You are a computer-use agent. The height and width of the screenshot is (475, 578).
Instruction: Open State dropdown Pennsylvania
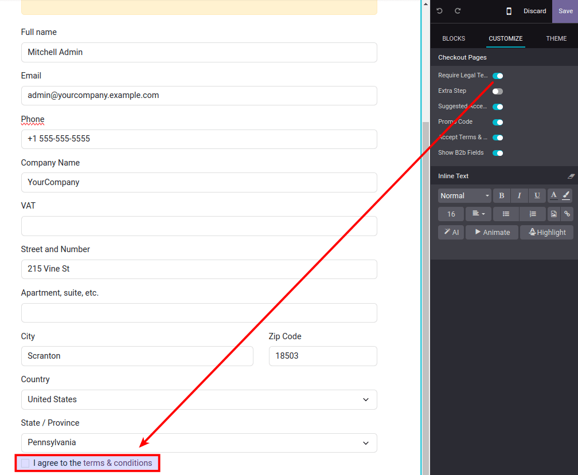199,442
